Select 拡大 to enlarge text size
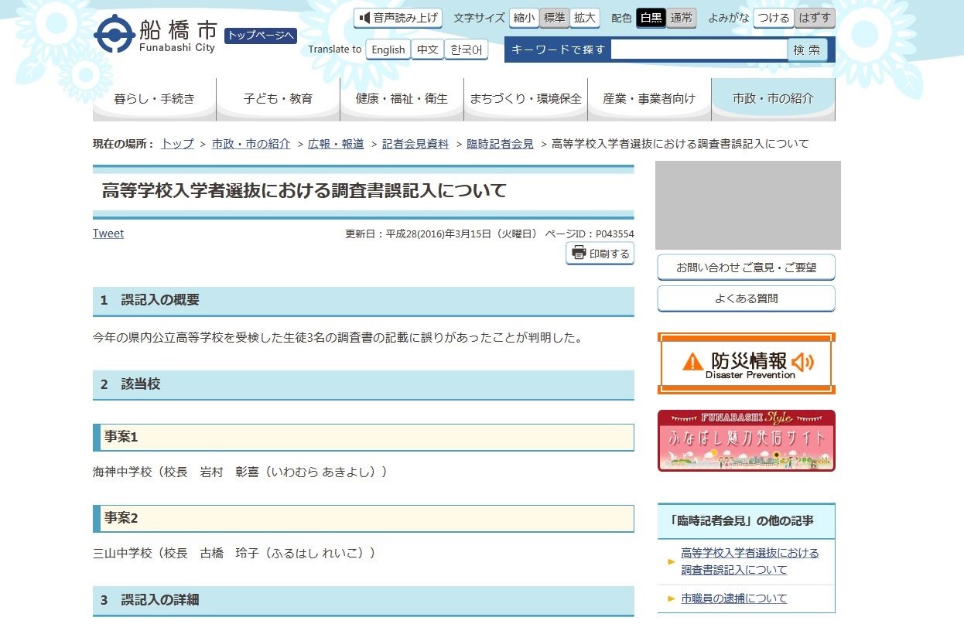964x624 pixels. (x=584, y=18)
